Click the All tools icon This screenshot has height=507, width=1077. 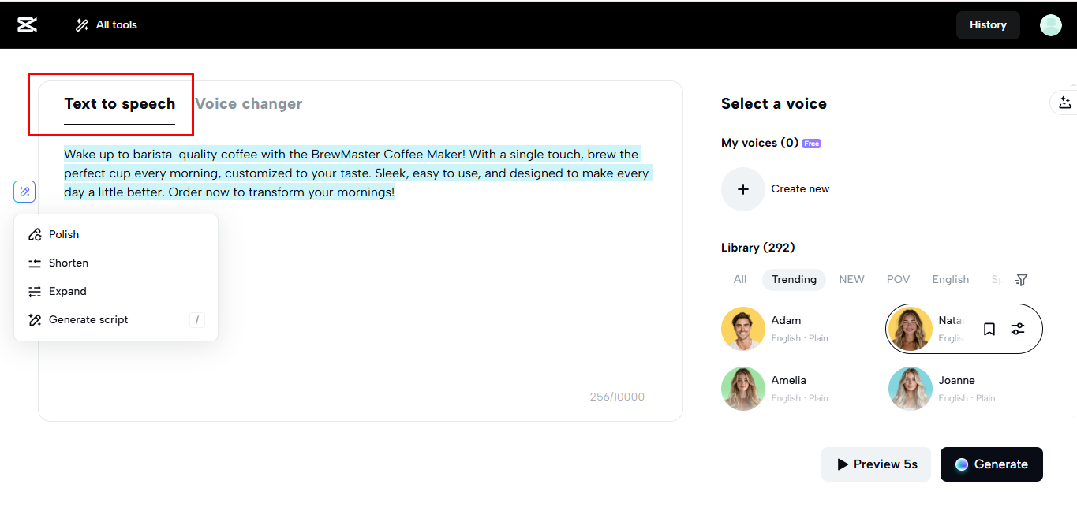(81, 24)
